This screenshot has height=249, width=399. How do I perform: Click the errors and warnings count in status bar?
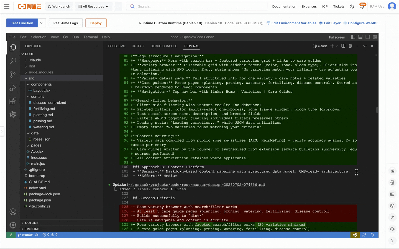(50, 235)
